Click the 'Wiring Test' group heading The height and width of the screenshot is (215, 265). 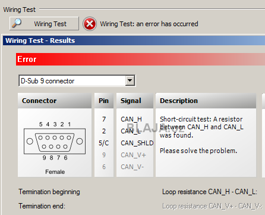tap(19, 10)
